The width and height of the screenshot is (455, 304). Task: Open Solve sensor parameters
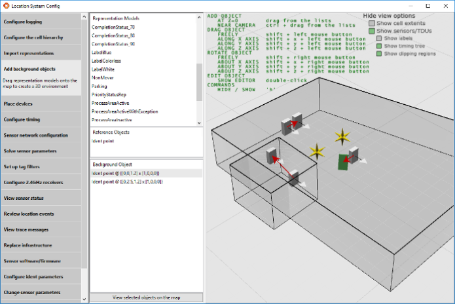[41, 151]
